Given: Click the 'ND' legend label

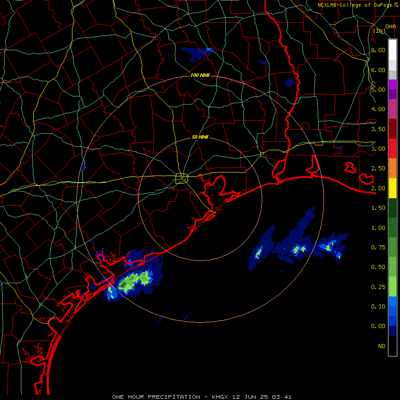Looking at the screenshot, I should click(382, 346).
